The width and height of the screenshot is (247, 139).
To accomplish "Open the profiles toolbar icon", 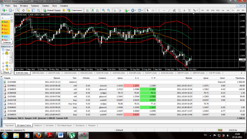I will (x=10, y=10).
